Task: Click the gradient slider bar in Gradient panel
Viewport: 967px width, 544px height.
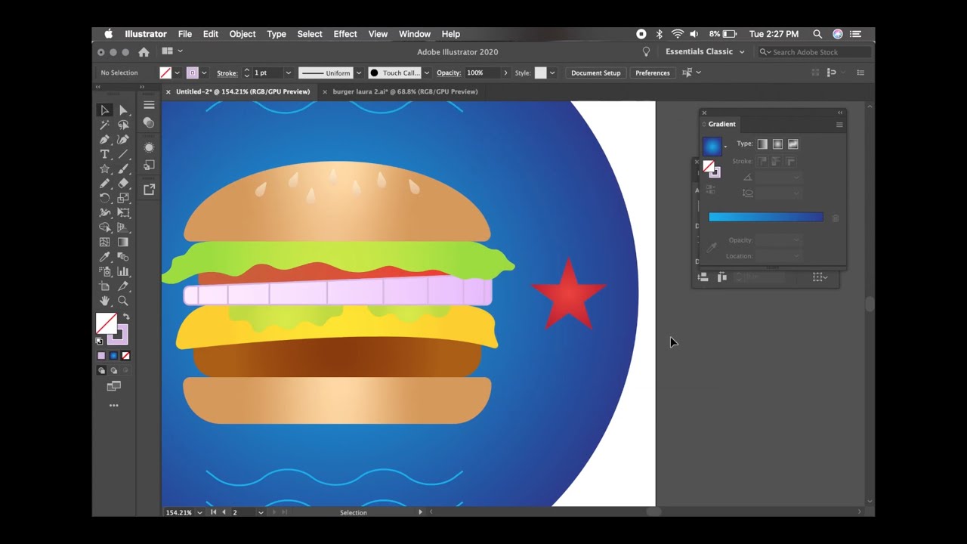Action: pyautogui.click(x=765, y=218)
